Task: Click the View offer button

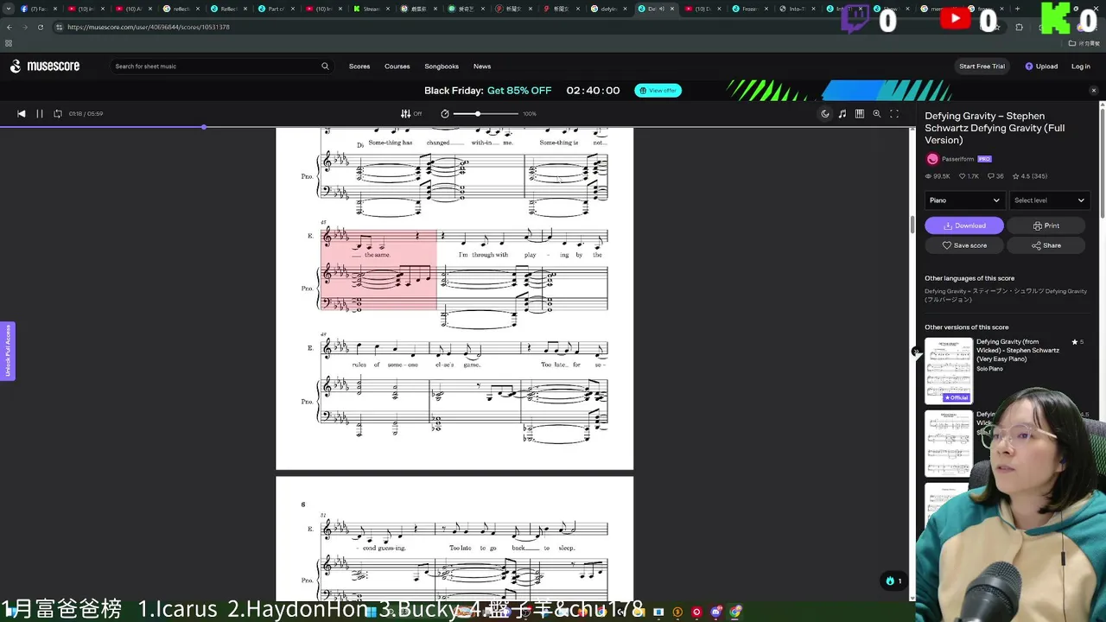Action: tap(658, 91)
